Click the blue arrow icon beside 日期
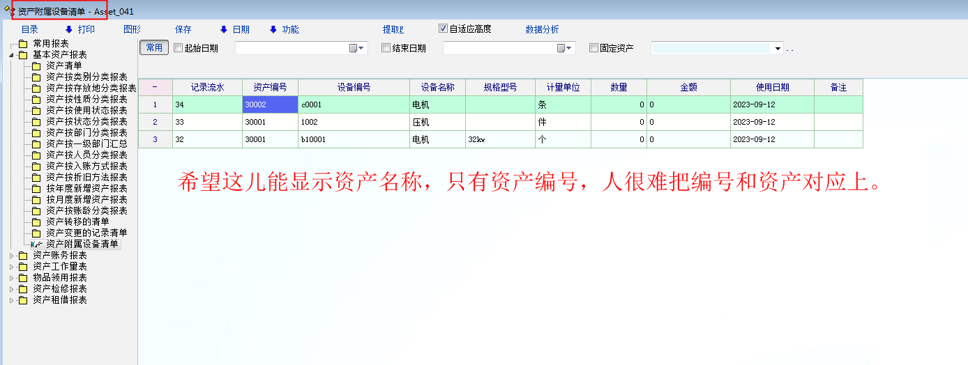This screenshot has height=365, width=968. pos(223,29)
